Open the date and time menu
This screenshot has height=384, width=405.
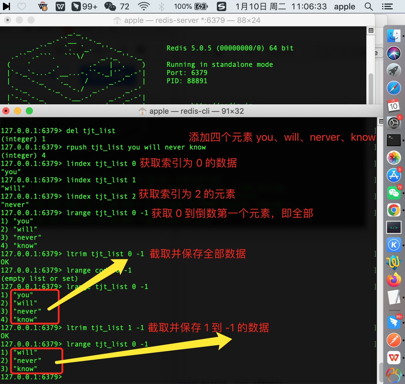click(281, 6)
